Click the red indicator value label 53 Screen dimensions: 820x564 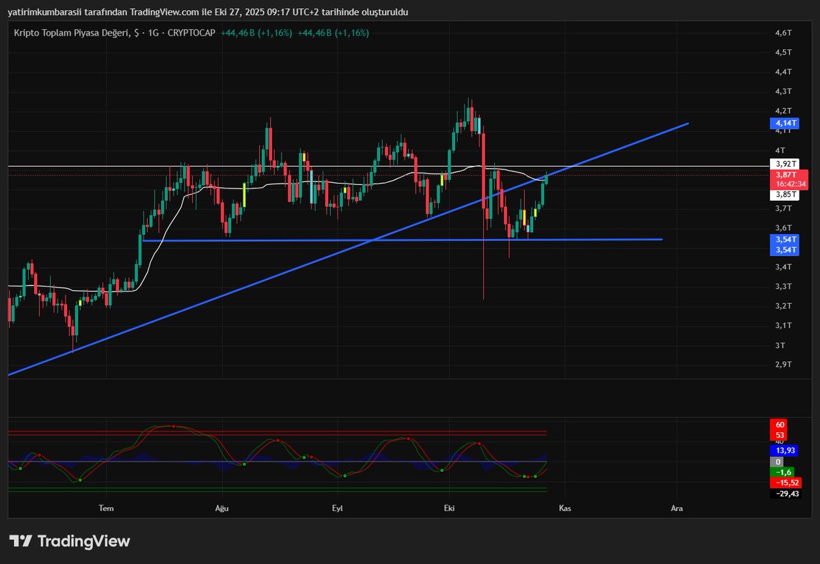point(780,436)
